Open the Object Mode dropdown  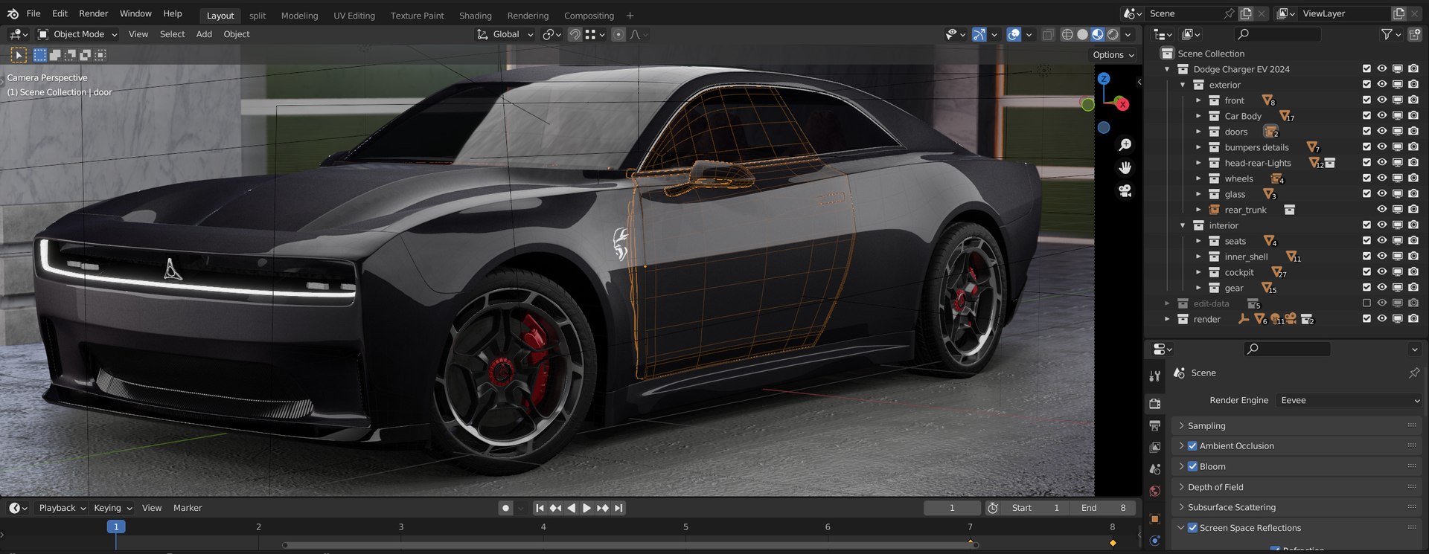point(77,34)
